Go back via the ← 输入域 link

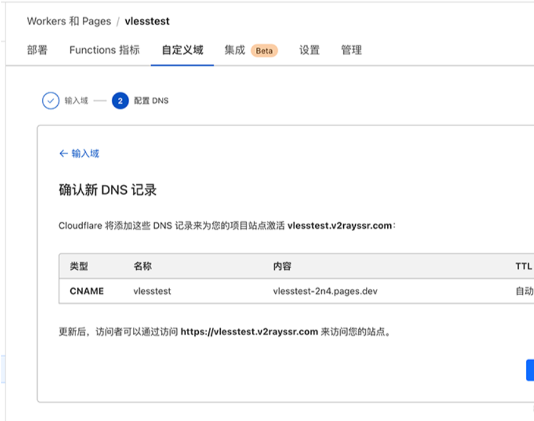click(79, 153)
